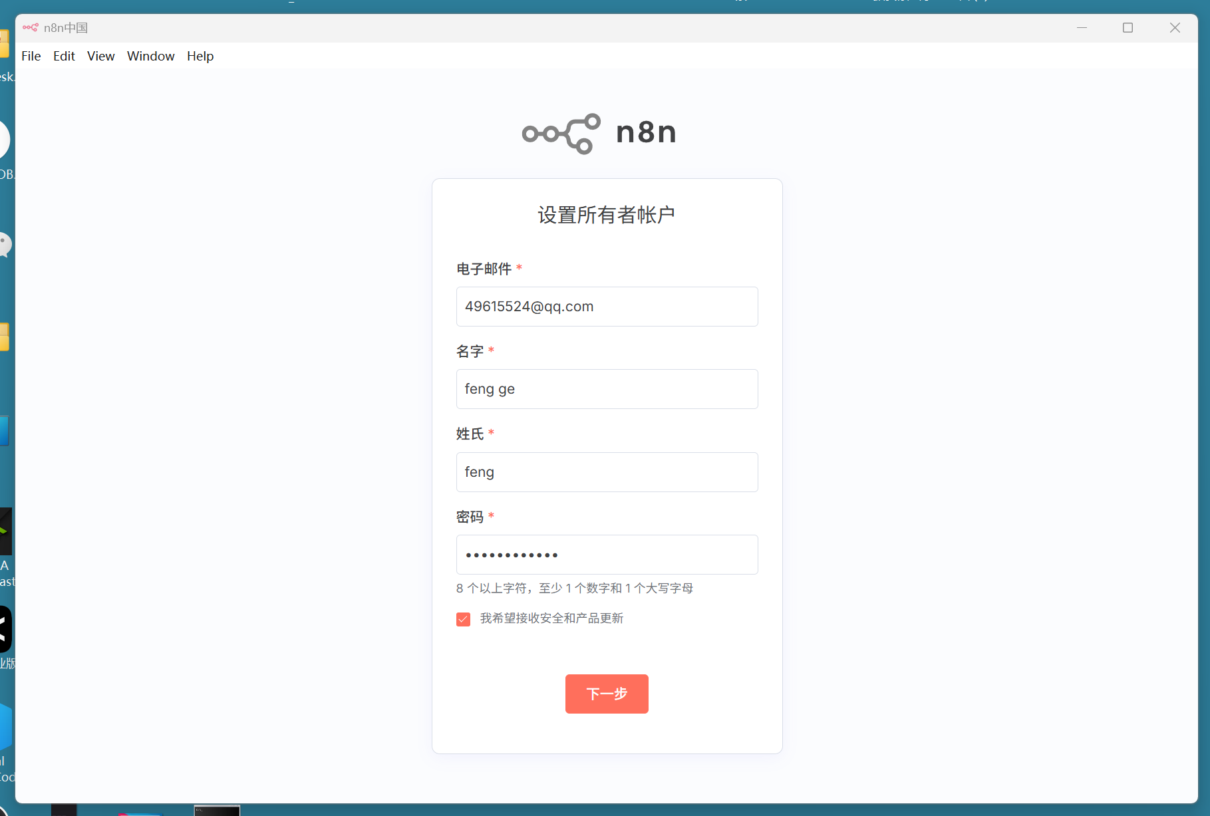This screenshot has height=816, width=1210.
Task: Click the n8n logo above the form
Action: pyautogui.click(x=599, y=133)
